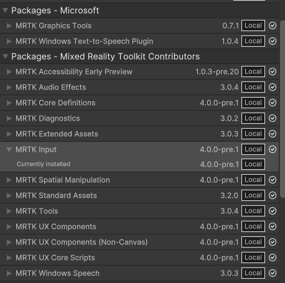Click Local tag on MRTK Audio Effects row
The width and height of the screenshot is (285, 283).
(253, 87)
